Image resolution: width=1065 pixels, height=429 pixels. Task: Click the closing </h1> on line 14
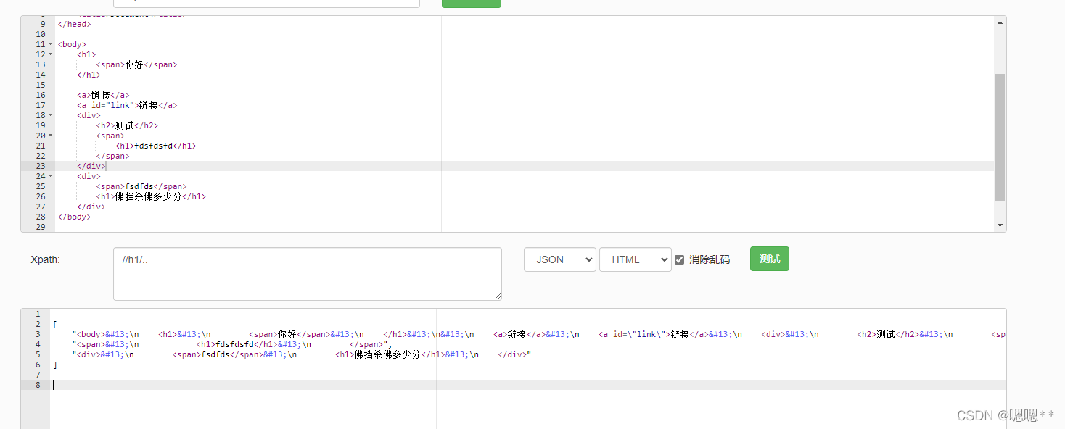(89, 75)
